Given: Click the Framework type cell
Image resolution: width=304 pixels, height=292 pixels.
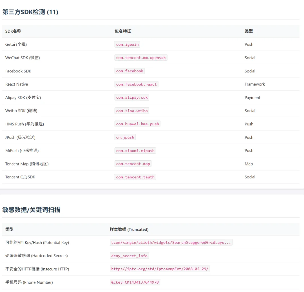Looking at the screenshot, I should click(x=254, y=84).
